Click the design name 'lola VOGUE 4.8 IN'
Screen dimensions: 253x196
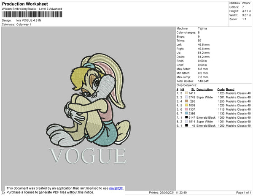[29, 20]
